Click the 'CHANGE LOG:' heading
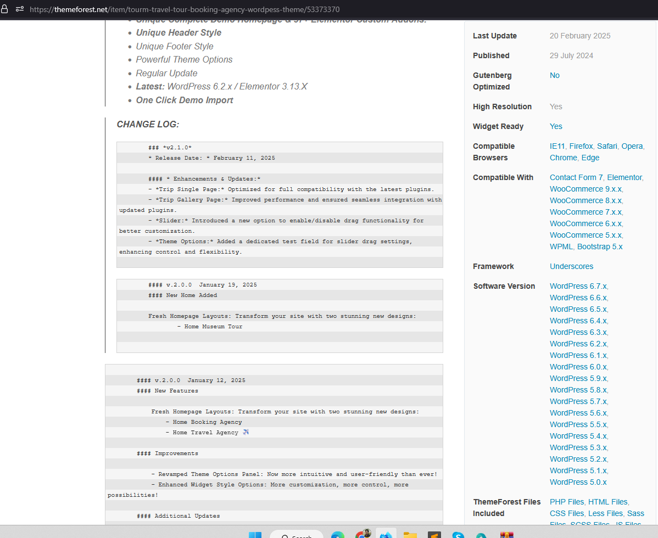 pos(148,125)
